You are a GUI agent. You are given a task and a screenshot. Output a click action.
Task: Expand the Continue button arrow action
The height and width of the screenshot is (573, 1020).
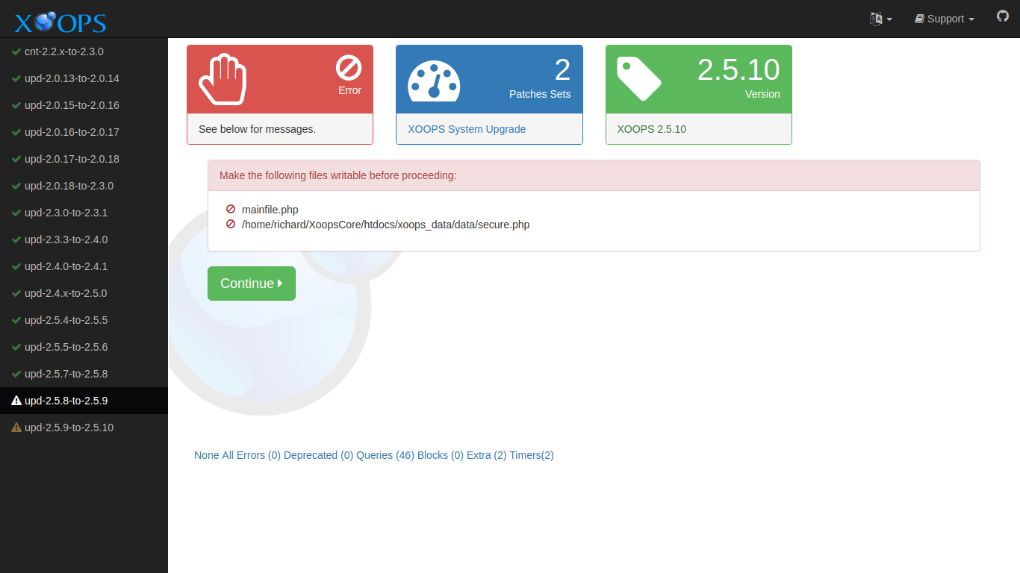[x=279, y=284]
